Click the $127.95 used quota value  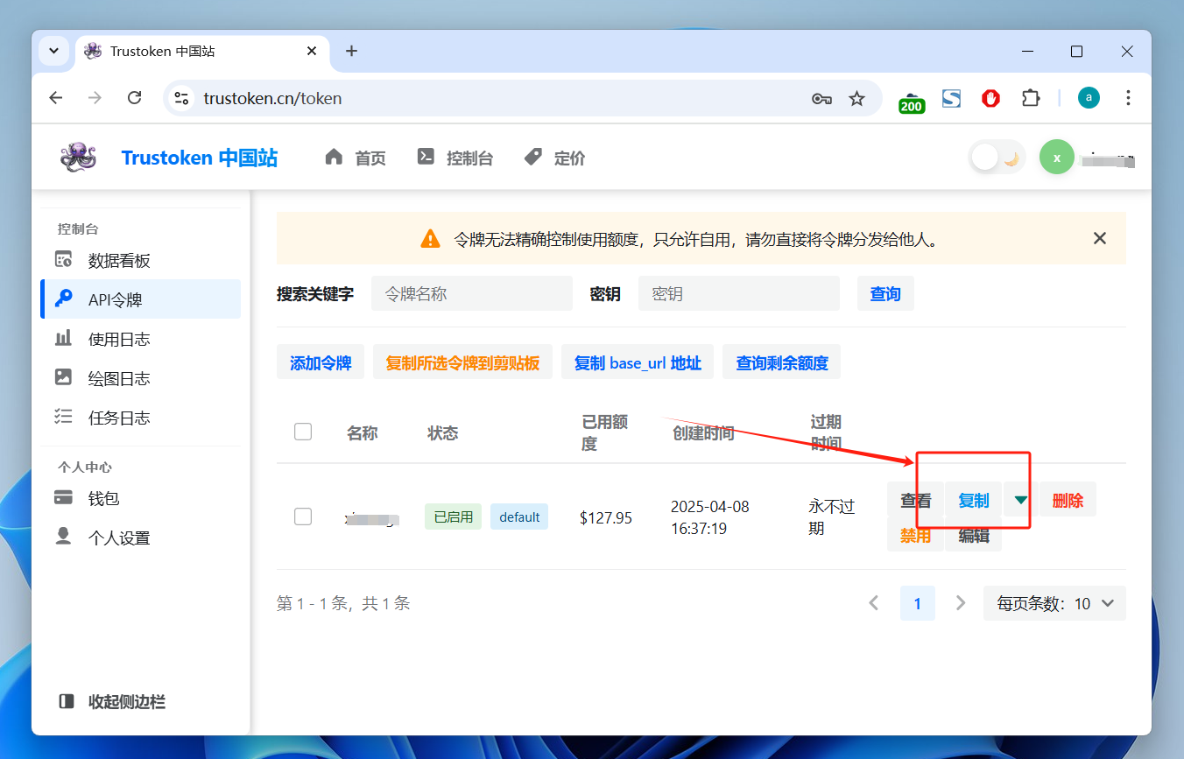[x=606, y=517]
